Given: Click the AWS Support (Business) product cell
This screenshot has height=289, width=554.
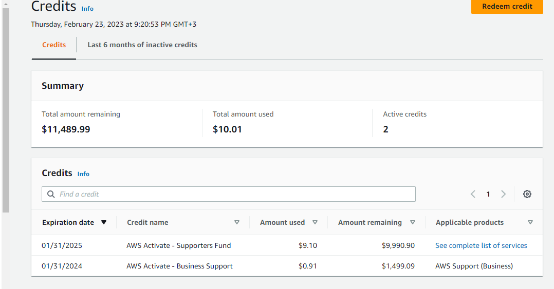Looking at the screenshot, I should pyautogui.click(x=474, y=266).
